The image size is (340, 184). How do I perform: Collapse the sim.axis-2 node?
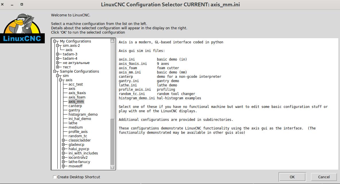point(57,46)
